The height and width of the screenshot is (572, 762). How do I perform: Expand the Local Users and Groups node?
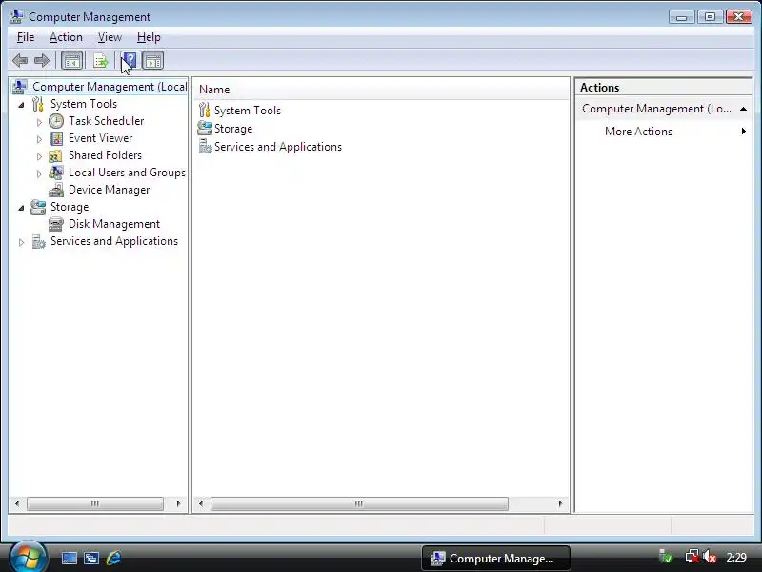39,174
